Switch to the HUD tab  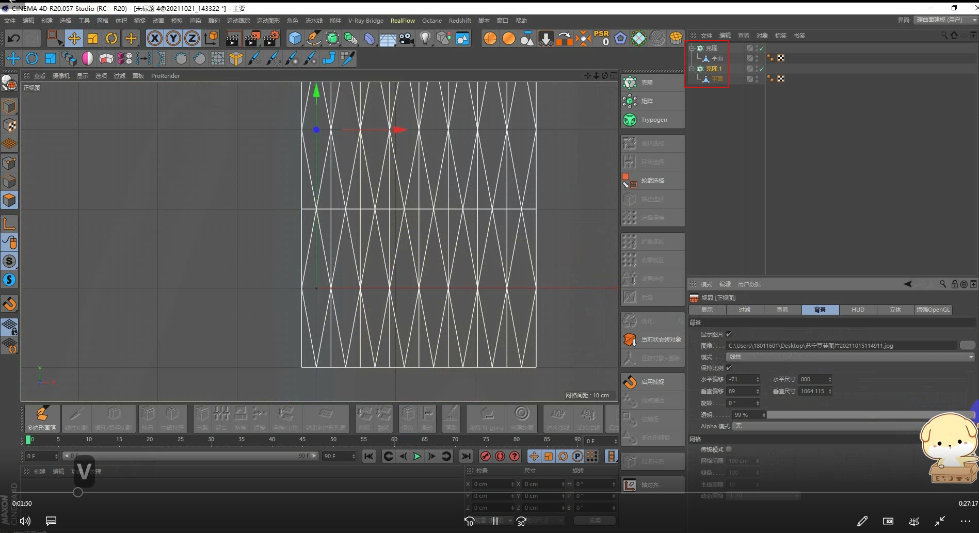pos(858,310)
